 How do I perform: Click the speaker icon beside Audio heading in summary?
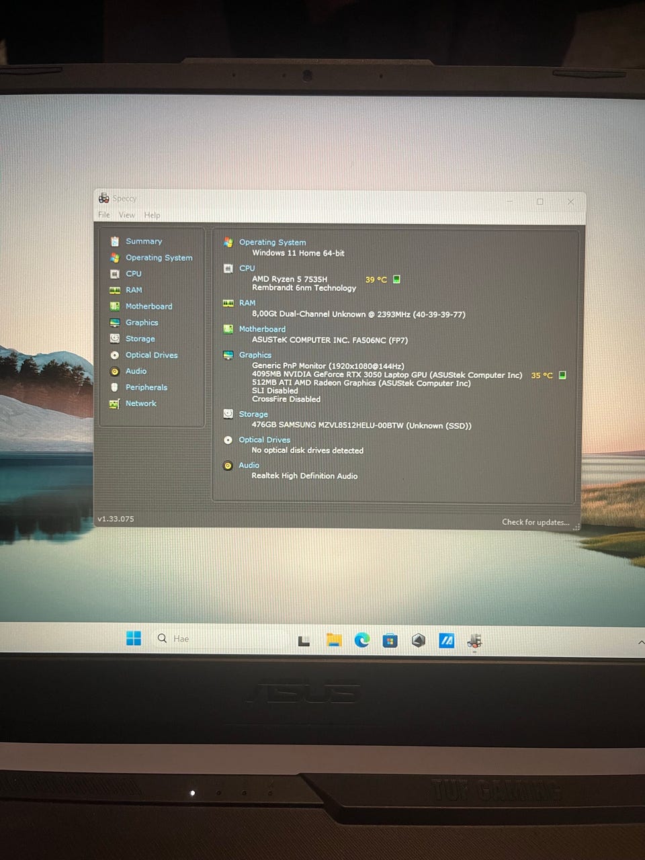coord(228,466)
